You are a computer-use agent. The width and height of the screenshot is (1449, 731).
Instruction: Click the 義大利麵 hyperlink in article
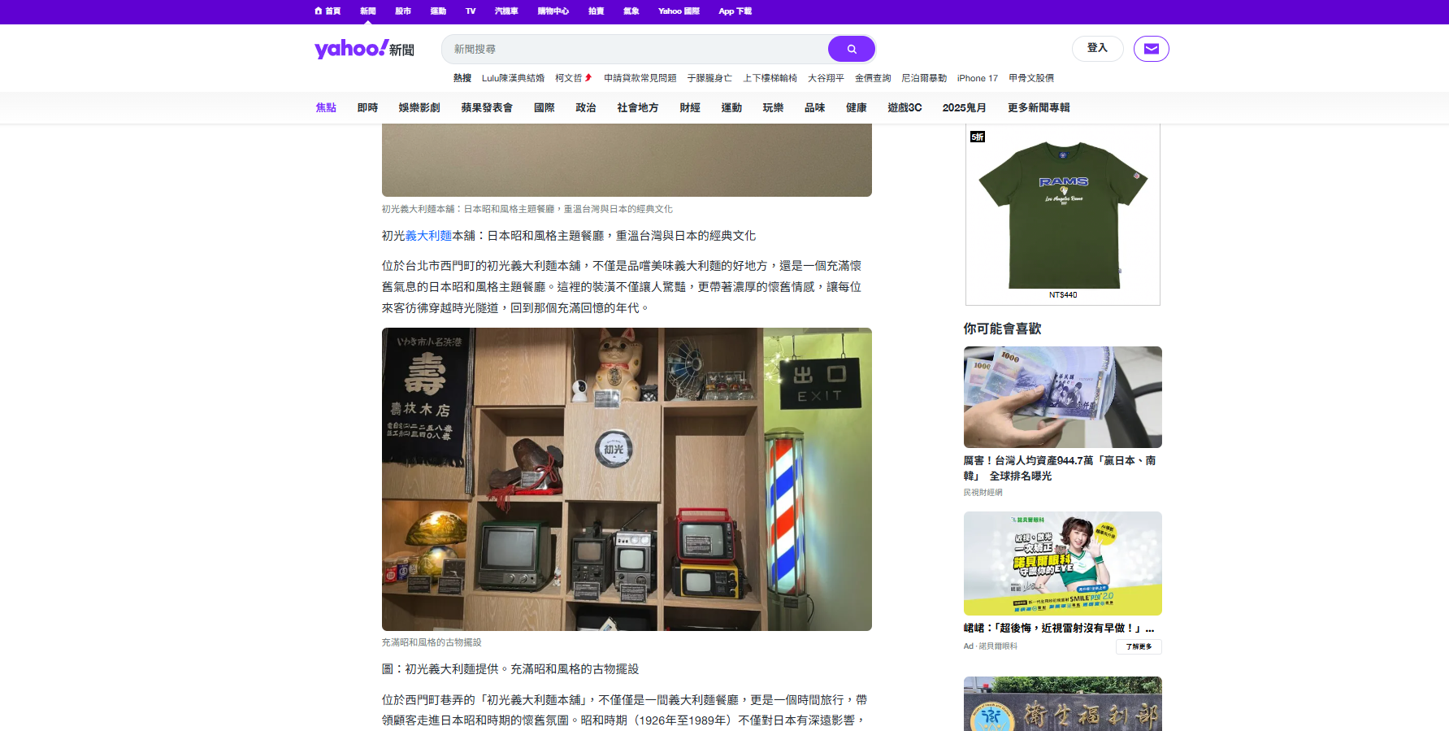(x=428, y=236)
